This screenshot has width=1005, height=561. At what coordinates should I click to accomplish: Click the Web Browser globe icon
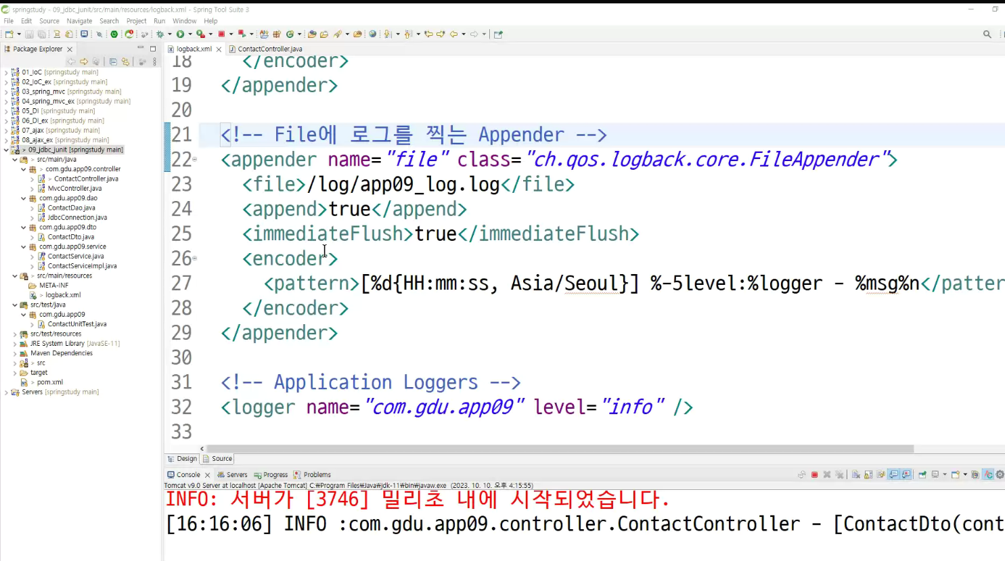(x=372, y=34)
